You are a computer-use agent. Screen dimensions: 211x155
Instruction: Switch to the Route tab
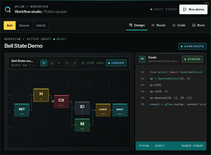(x=158, y=25)
